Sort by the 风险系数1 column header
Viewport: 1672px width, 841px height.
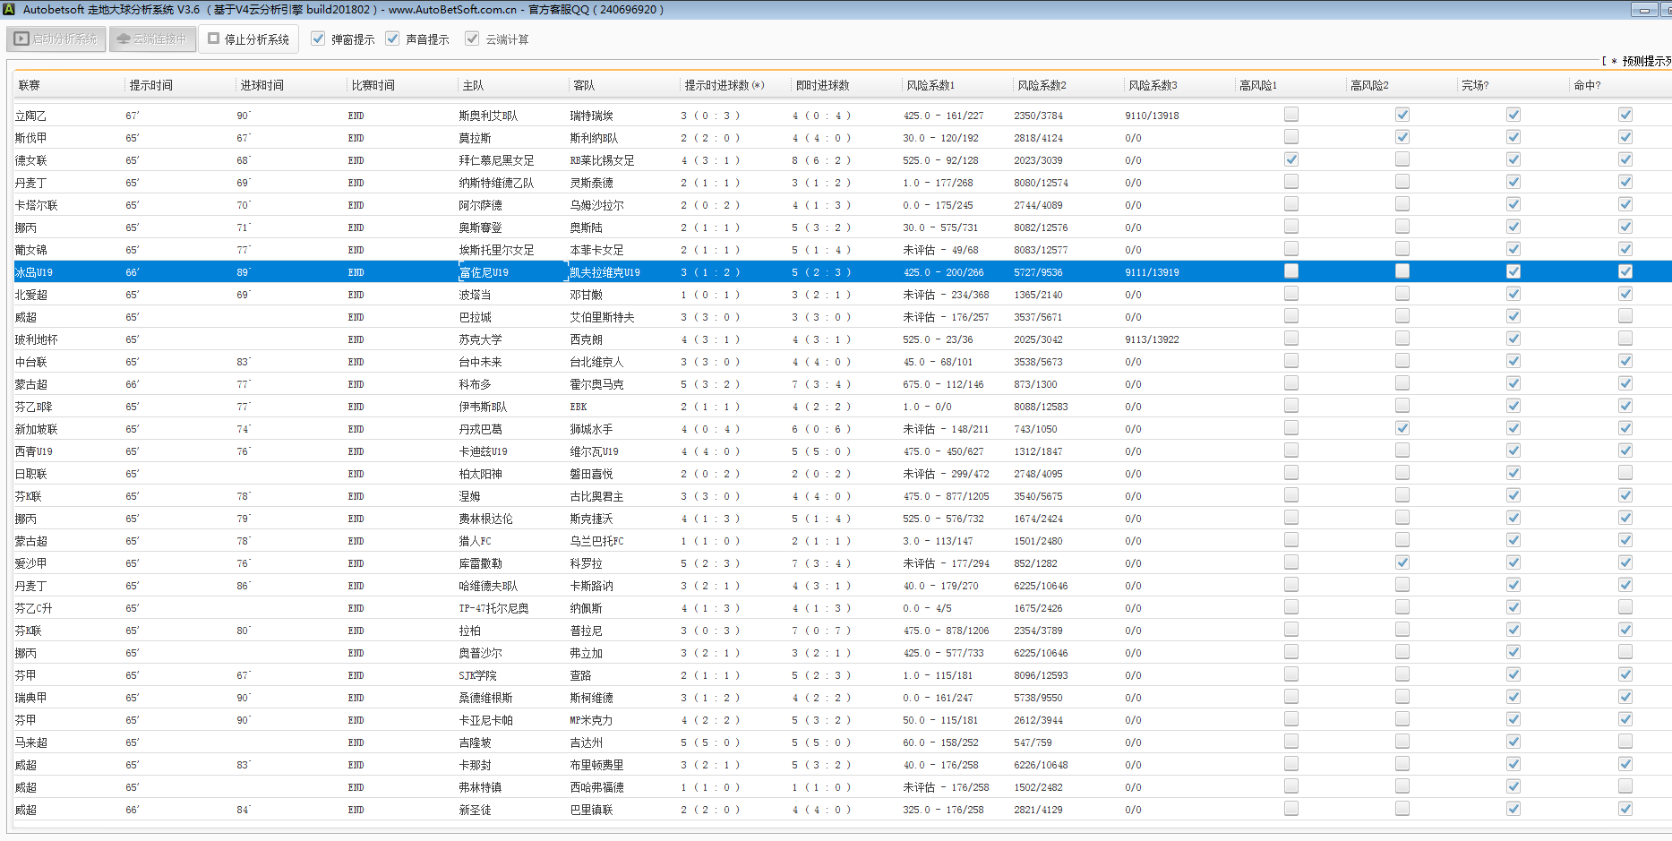coord(930,86)
